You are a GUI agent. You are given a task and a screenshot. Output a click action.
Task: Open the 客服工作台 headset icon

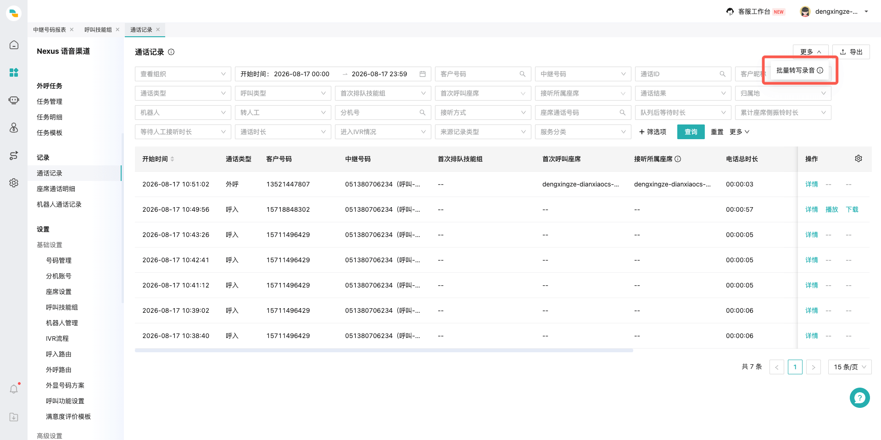coord(730,11)
